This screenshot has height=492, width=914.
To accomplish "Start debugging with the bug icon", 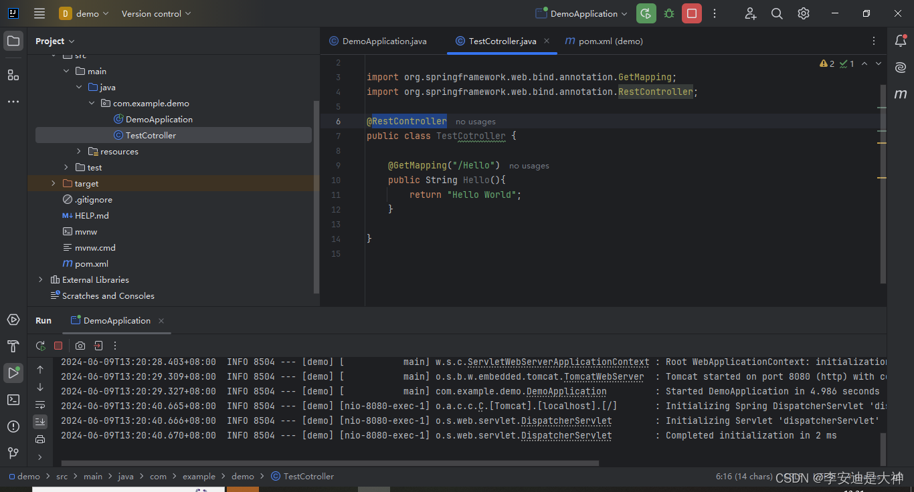I will 669,13.
